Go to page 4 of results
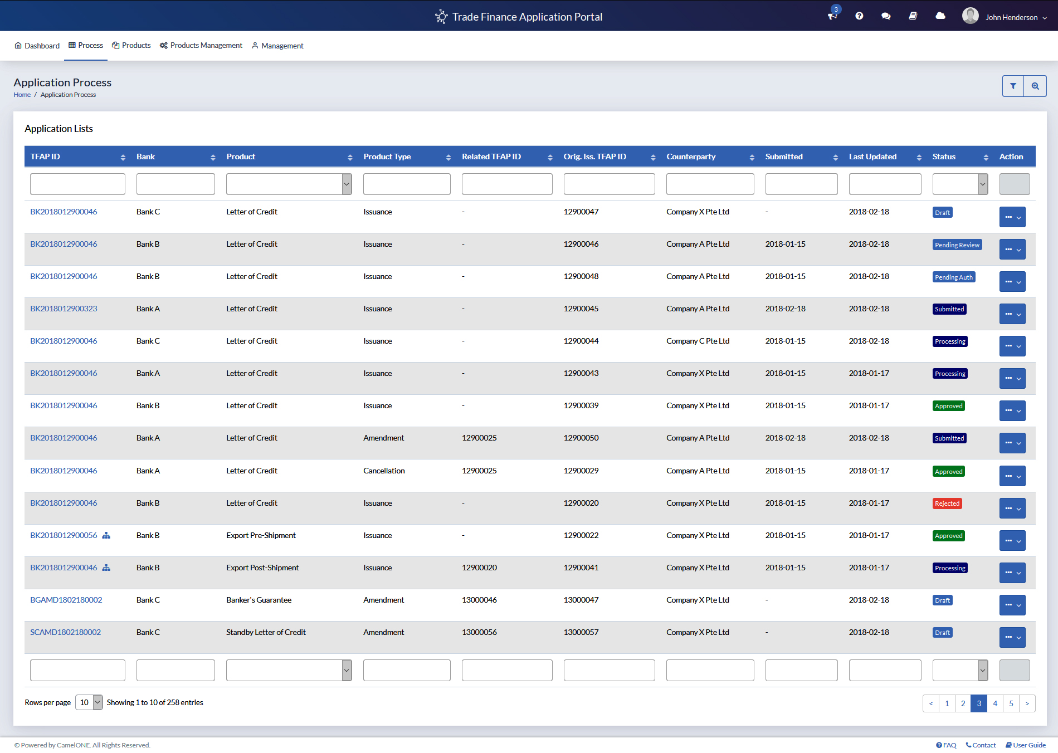 coord(995,703)
